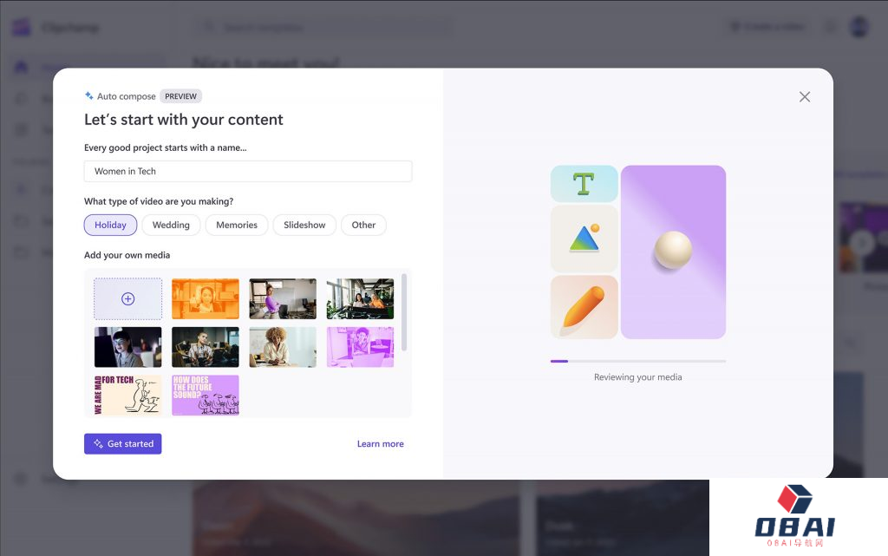Select the Slideshow video type chip
The image size is (888, 556).
304,225
